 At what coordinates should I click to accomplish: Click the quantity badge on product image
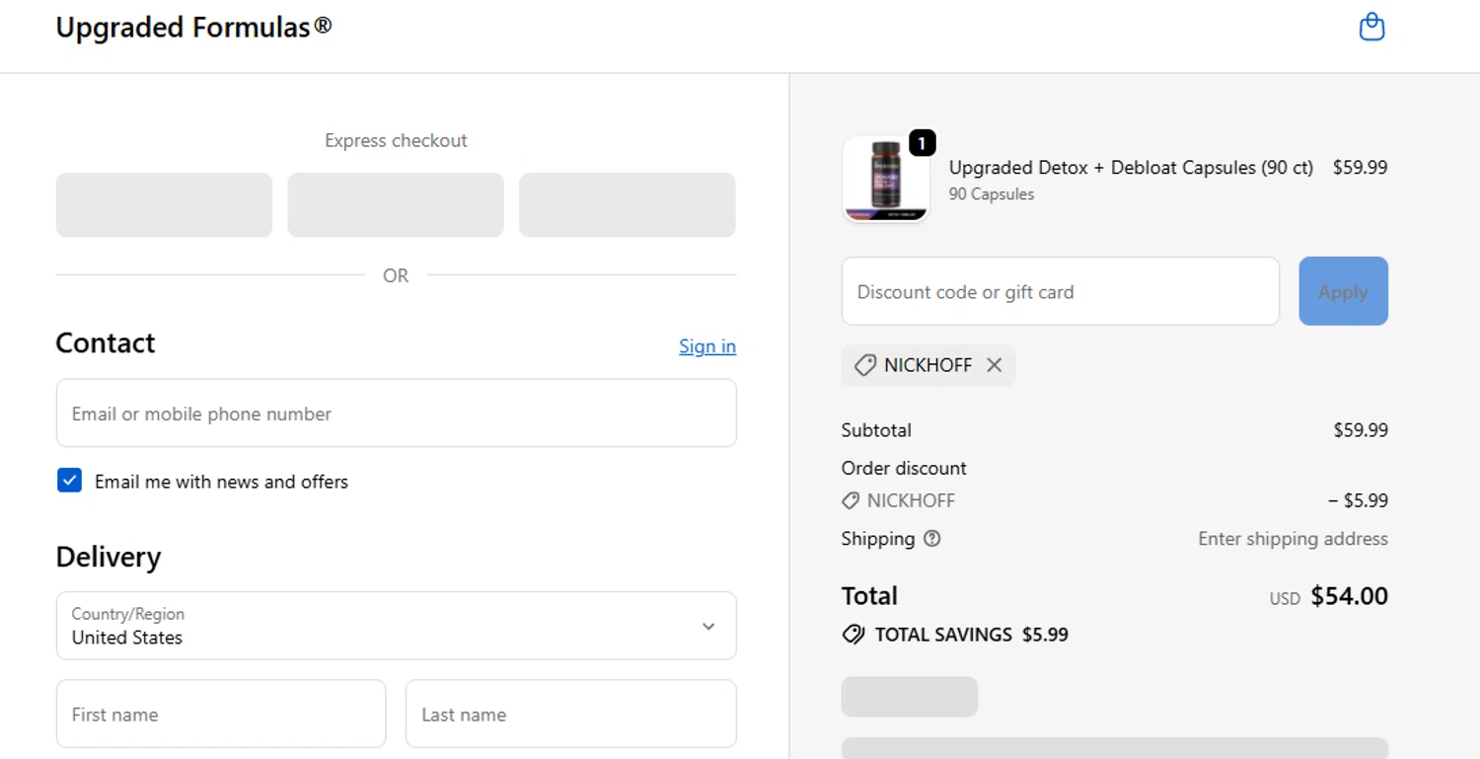(922, 143)
